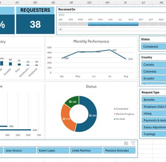Click Work In Progress legend entry
This screenshot has height=162, width=166.
click(124, 114)
